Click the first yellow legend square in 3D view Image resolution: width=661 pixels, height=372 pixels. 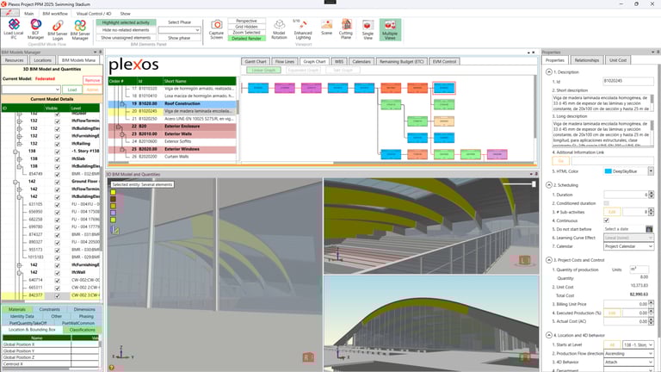(113, 192)
